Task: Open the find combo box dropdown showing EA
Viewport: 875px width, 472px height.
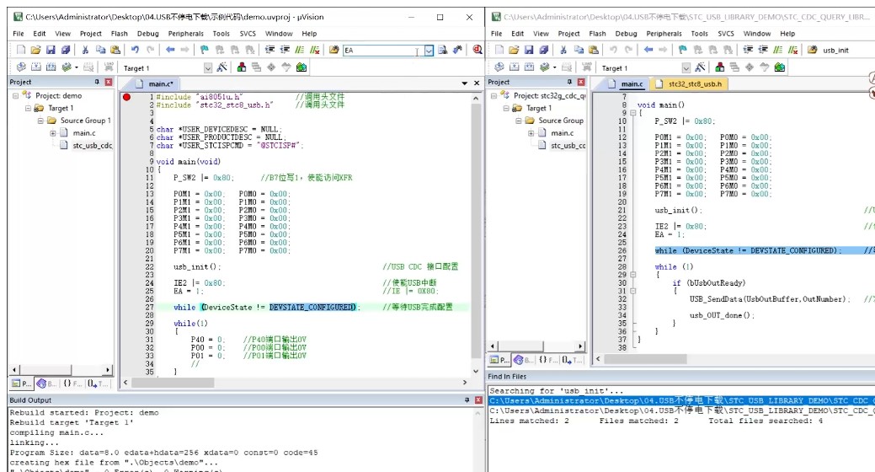Action: 429,51
